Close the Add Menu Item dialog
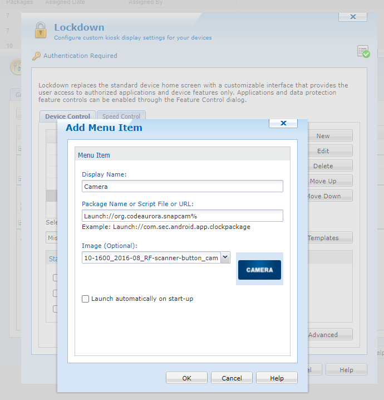384x400 pixels. click(x=283, y=123)
